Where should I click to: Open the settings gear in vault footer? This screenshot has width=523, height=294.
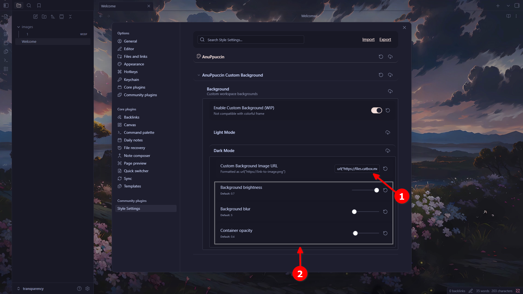coord(87,289)
